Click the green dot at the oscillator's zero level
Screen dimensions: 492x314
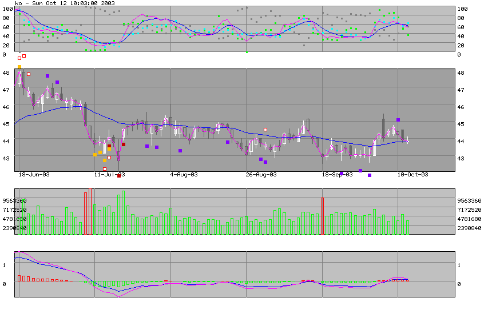247,53
